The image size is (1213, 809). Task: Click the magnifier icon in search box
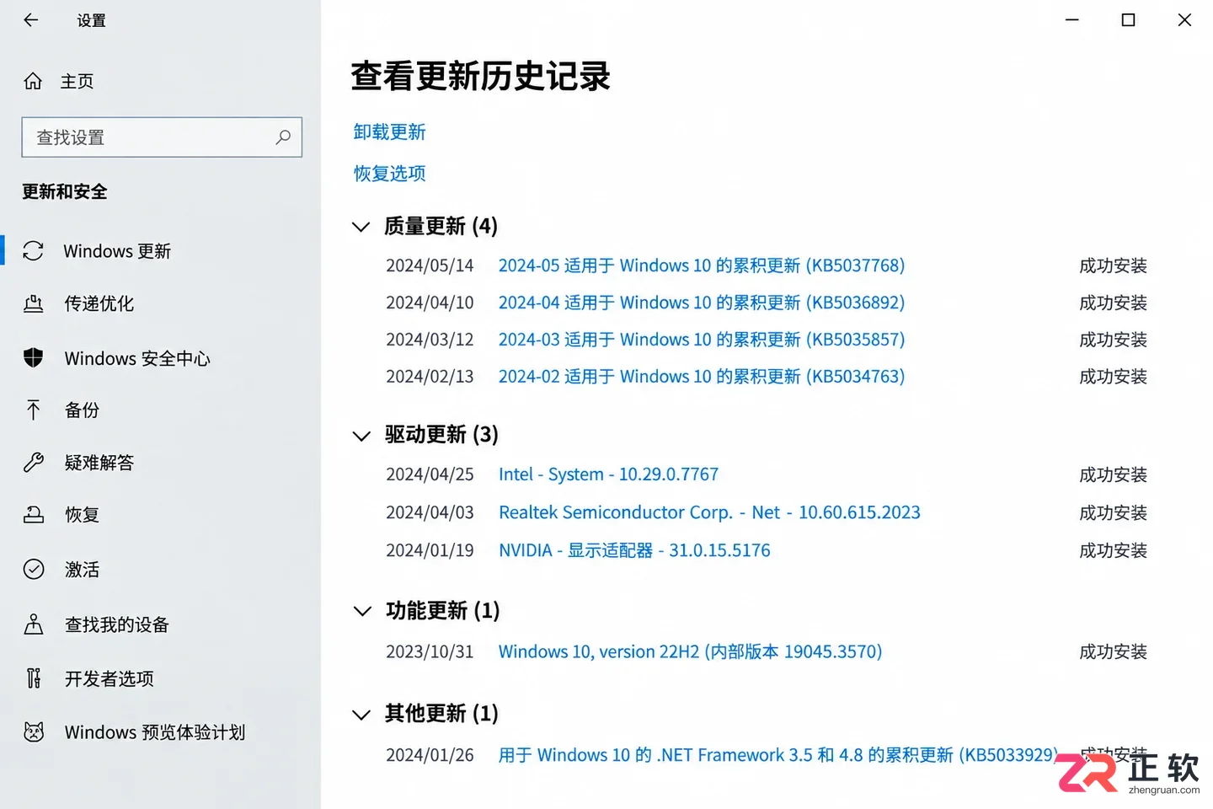click(283, 137)
